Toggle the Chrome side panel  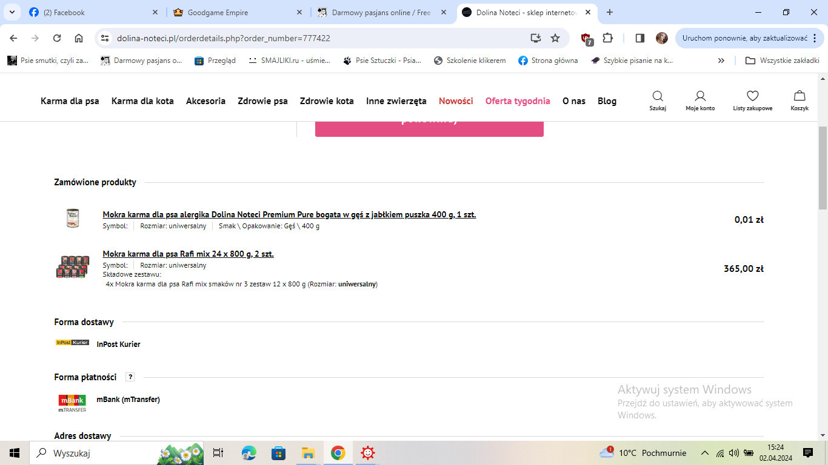639,38
